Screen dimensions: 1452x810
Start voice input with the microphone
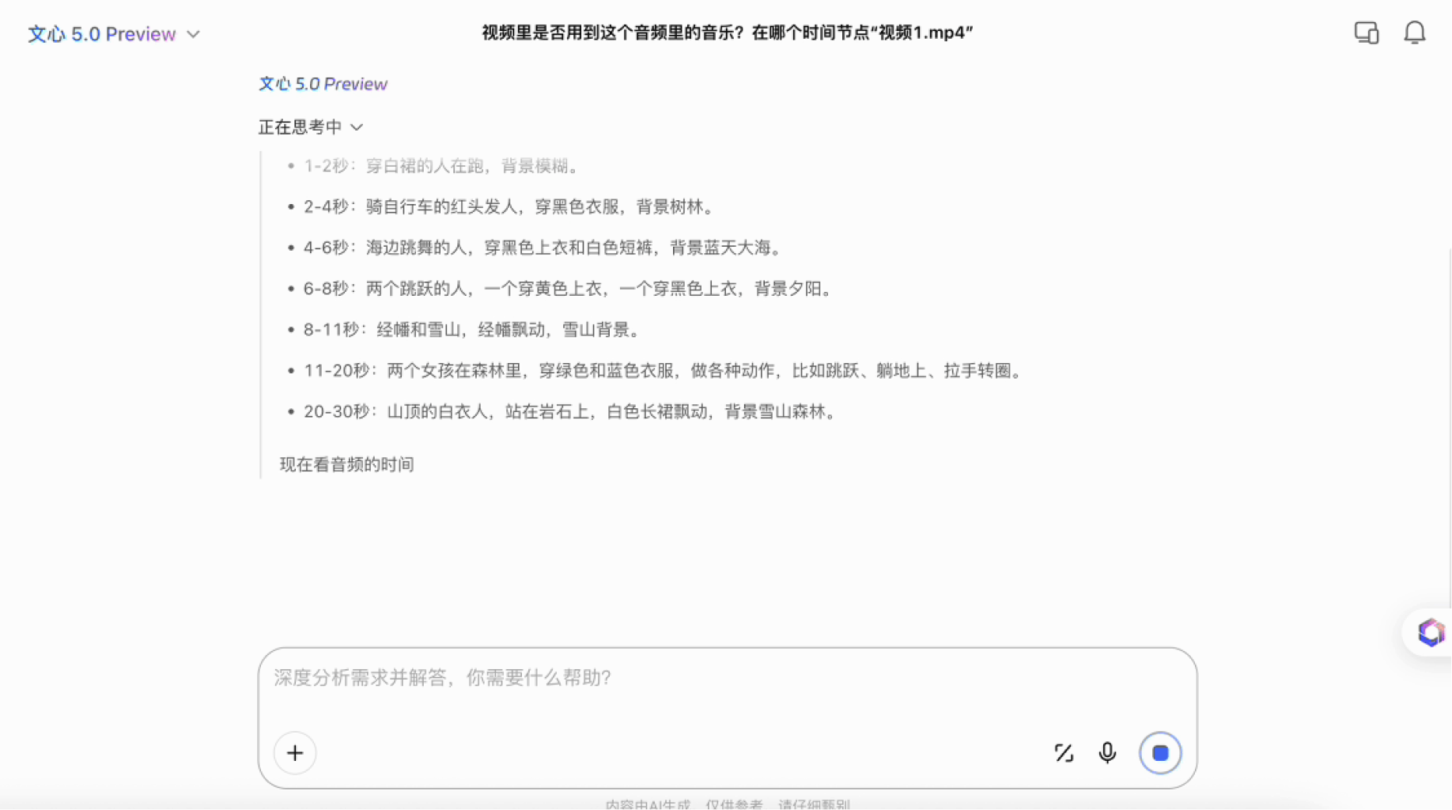coord(1107,753)
